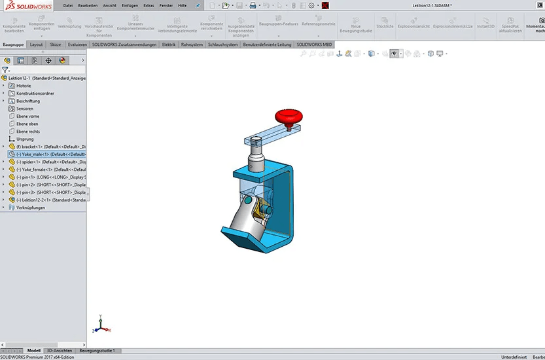This screenshot has height=360, width=545.
Task: Expand the bracket<1> component node
Action: (3, 147)
